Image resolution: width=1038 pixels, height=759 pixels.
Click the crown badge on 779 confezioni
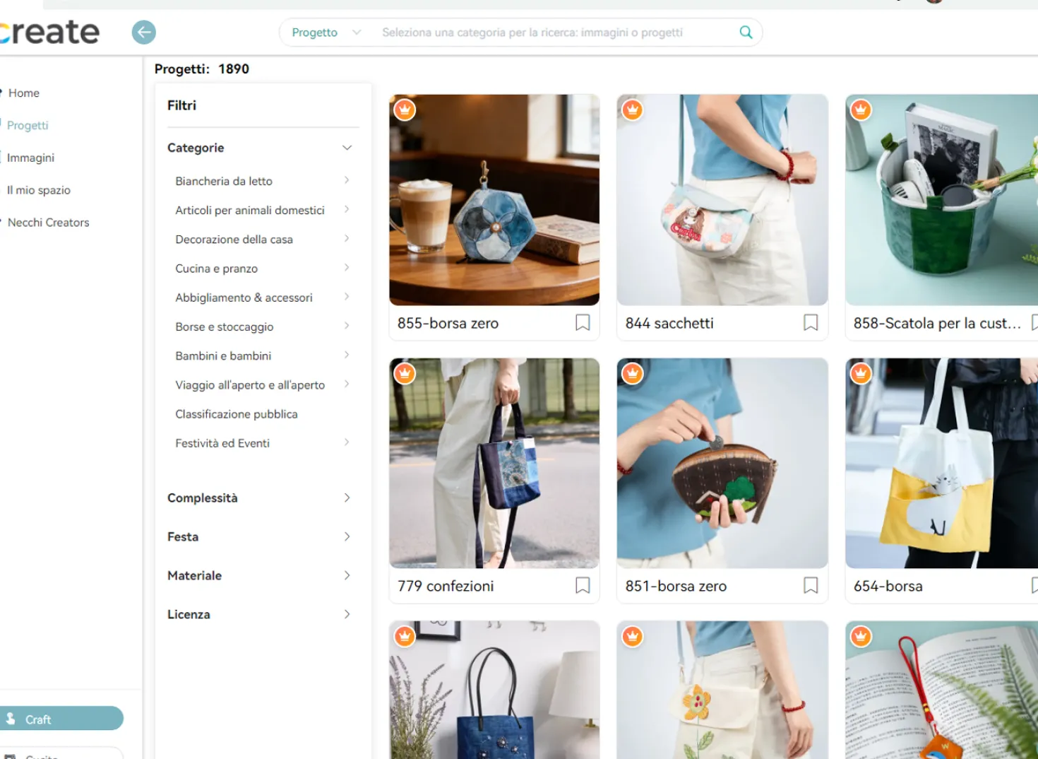tap(405, 372)
